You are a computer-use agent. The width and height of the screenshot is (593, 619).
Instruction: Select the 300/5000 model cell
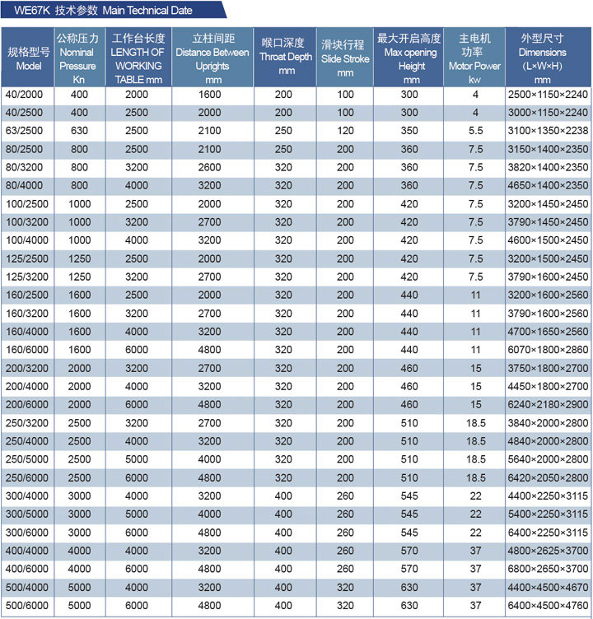28,514
